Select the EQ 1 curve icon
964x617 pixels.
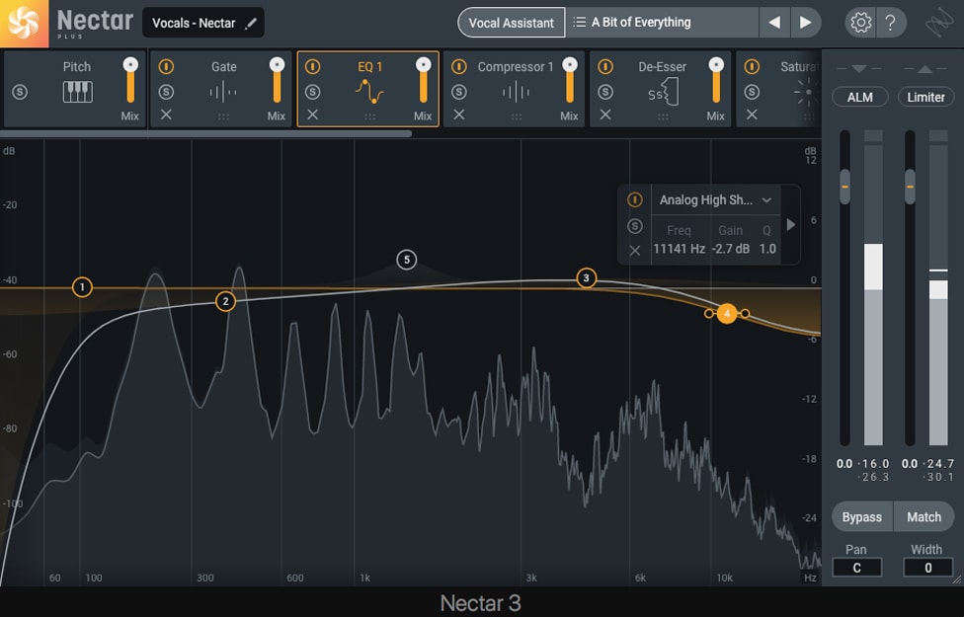pos(369,92)
